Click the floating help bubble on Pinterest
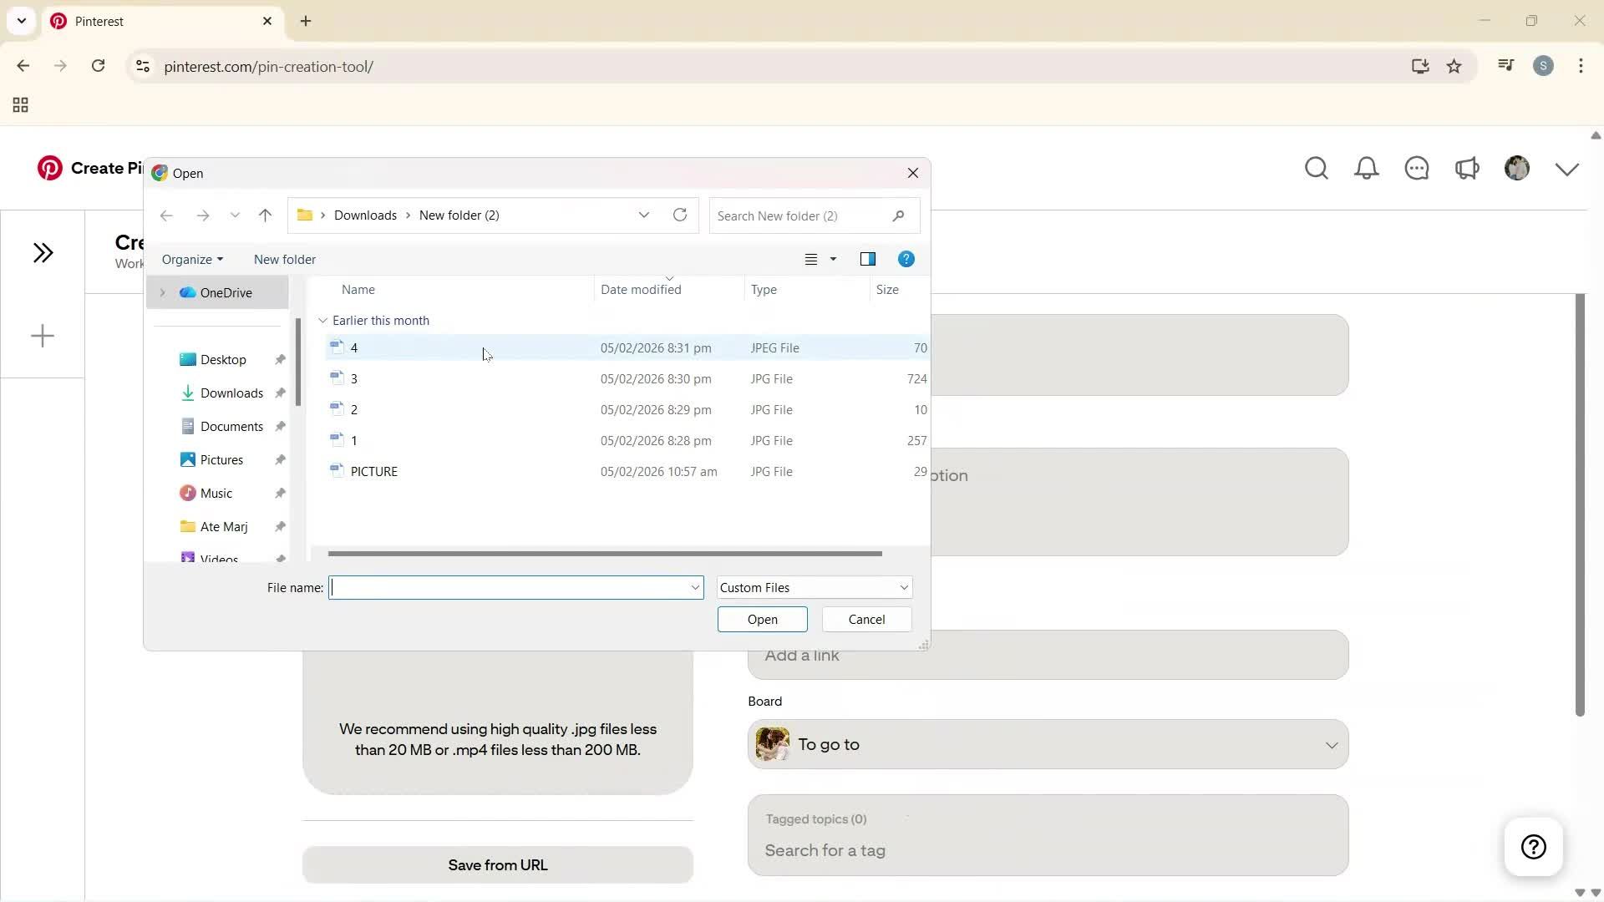Image resolution: width=1604 pixels, height=902 pixels. (1532, 846)
